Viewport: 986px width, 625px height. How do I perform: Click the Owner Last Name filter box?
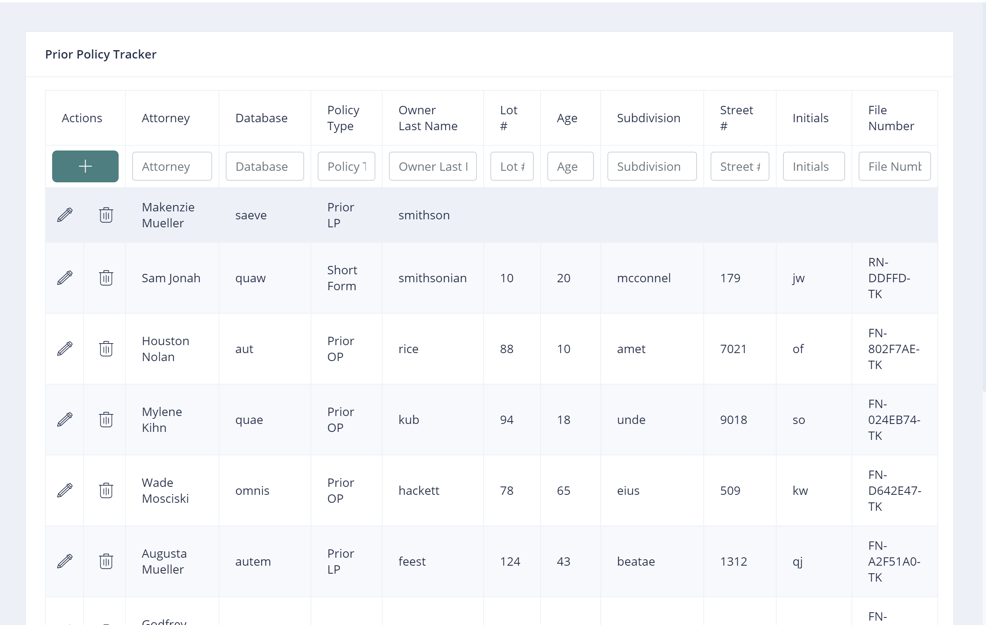pyautogui.click(x=432, y=166)
